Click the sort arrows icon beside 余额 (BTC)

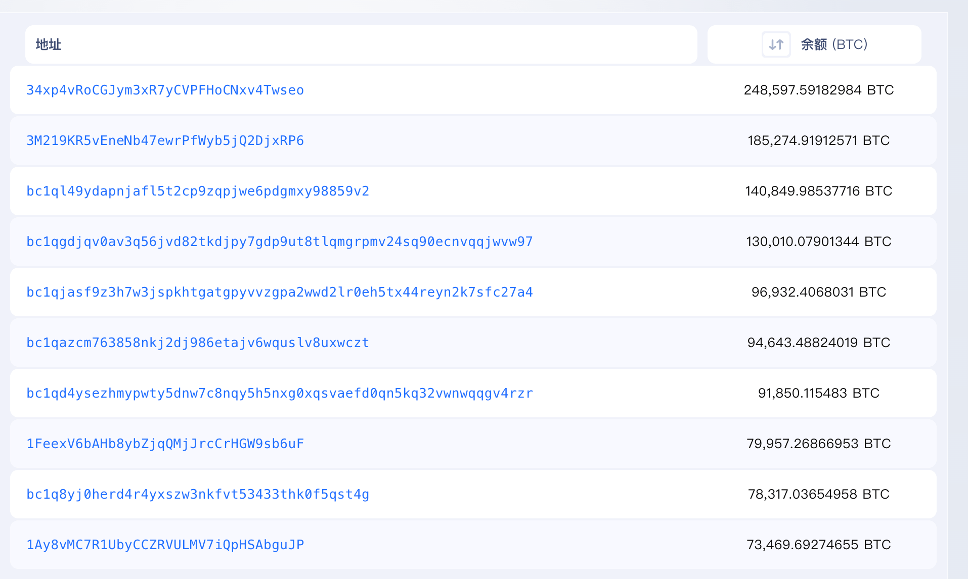(x=776, y=44)
